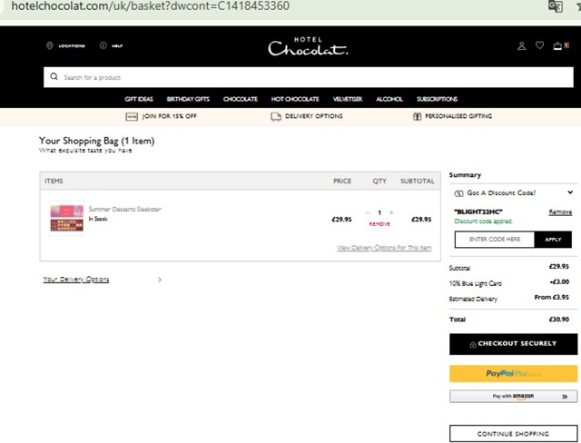Click the Your Shopping Bag heading
This screenshot has height=443, width=581.
pos(96,141)
